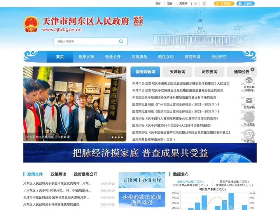Switch to 繁体 traditional Chinese

(x=170, y=3)
